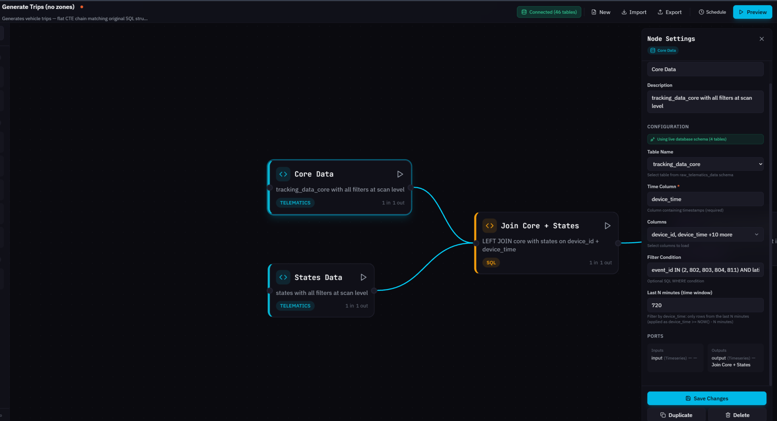
Task: Save Changes to the node
Action: tap(707, 398)
